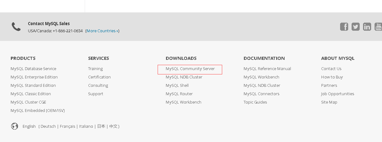
Task: Open the MySQL Reference Manual link
Action: pos(267,69)
